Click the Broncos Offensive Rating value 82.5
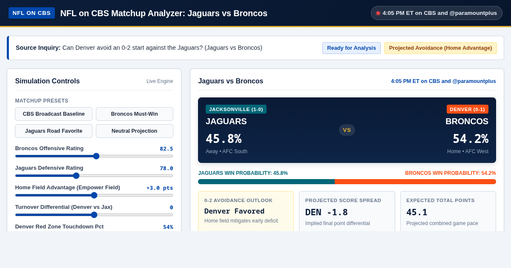Viewport: 511px width, 268px height. click(167, 148)
